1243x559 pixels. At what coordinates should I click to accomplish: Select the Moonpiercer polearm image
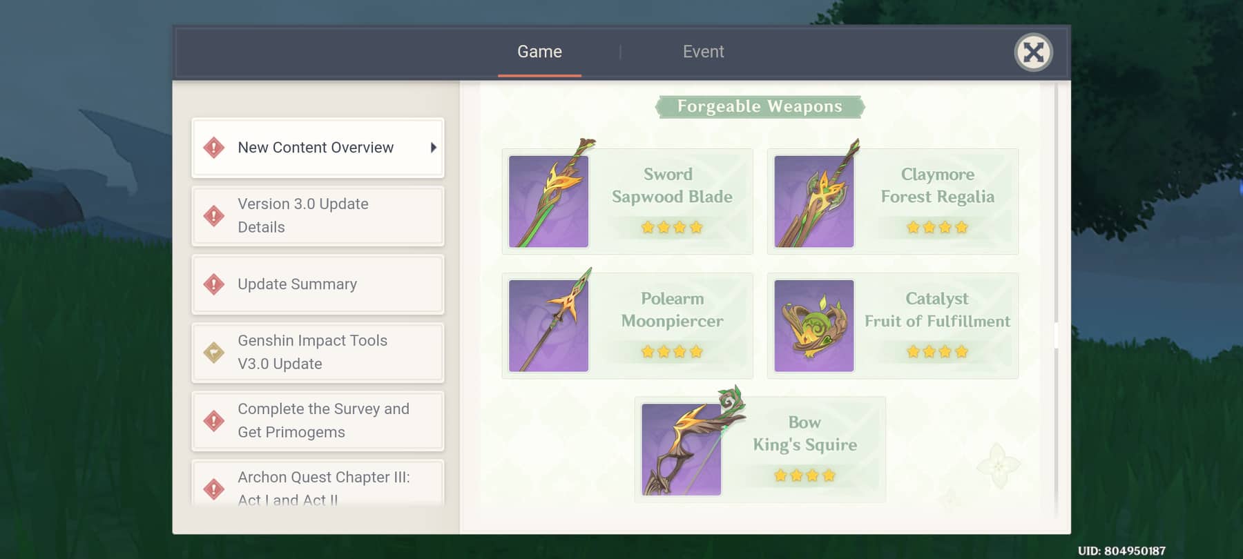point(549,325)
